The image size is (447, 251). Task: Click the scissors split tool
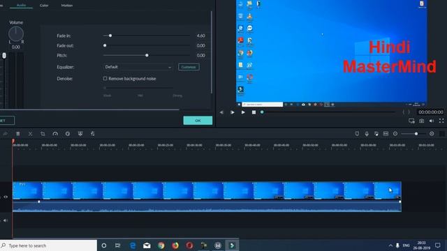pyautogui.click(x=30, y=134)
